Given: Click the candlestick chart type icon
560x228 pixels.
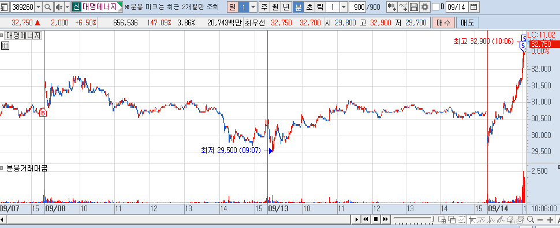Looking at the screenshot, I should point(392,7).
